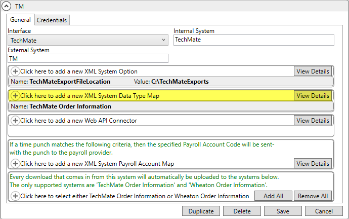This screenshot has height=219, width=349.
Task: Click the Delete button
Action: [242, 211]
